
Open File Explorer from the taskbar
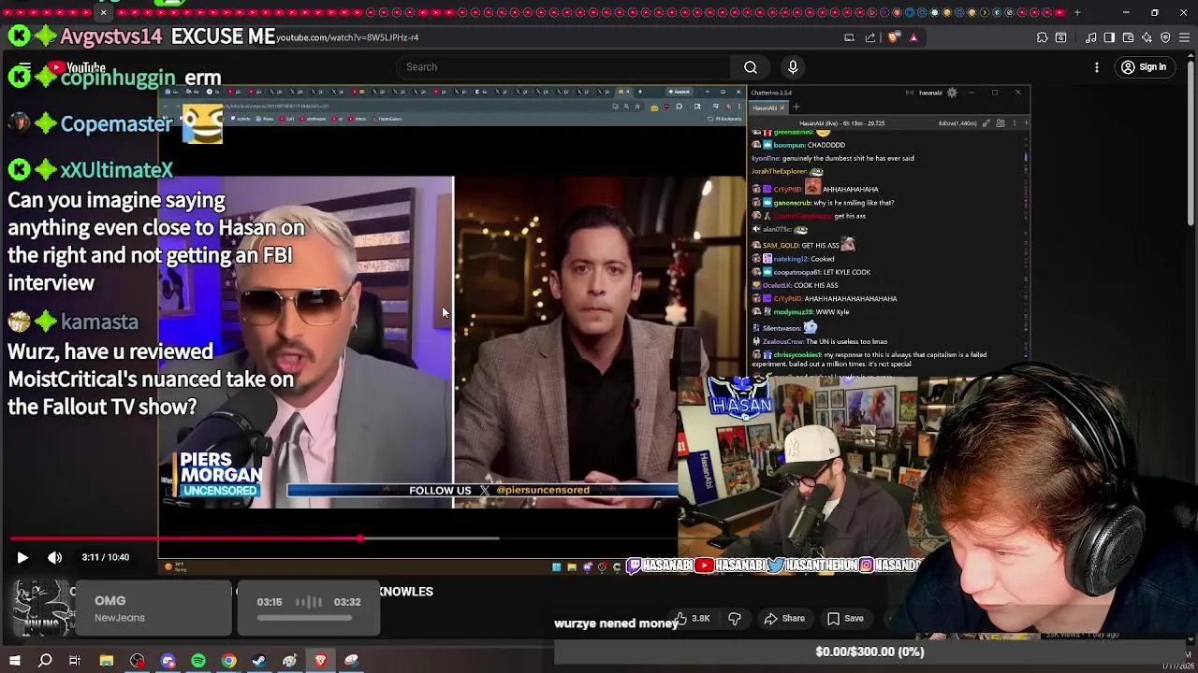(x=107, y=661)
